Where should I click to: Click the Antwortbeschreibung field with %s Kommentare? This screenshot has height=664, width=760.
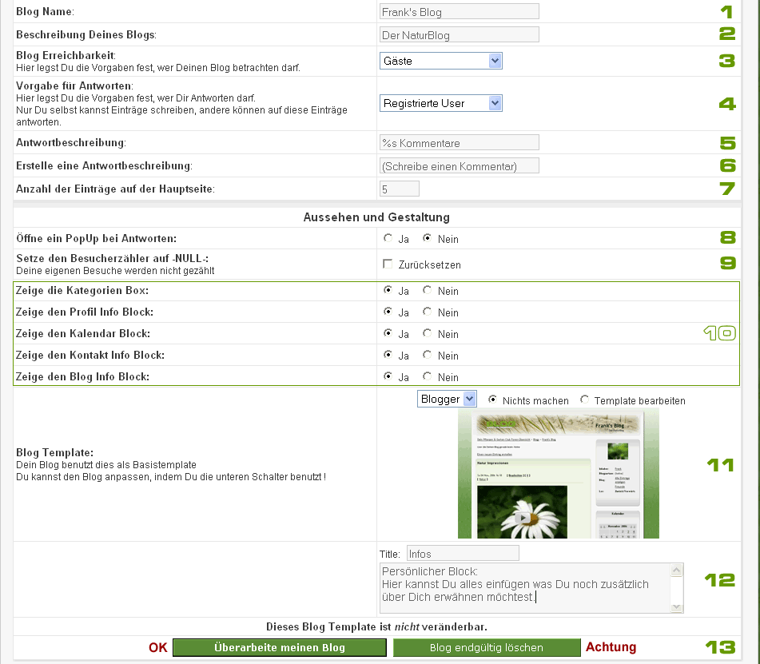click(459, 143)
